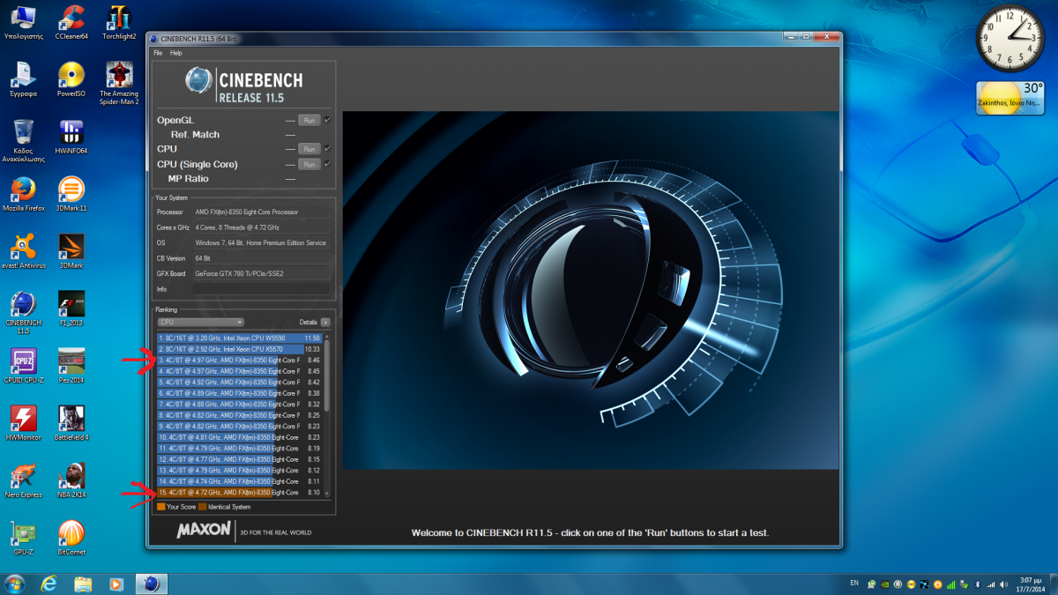Select highlighted ranking row 15 at 4.72 GHz
Screen dimensions: 1058x595
[239, 492]
